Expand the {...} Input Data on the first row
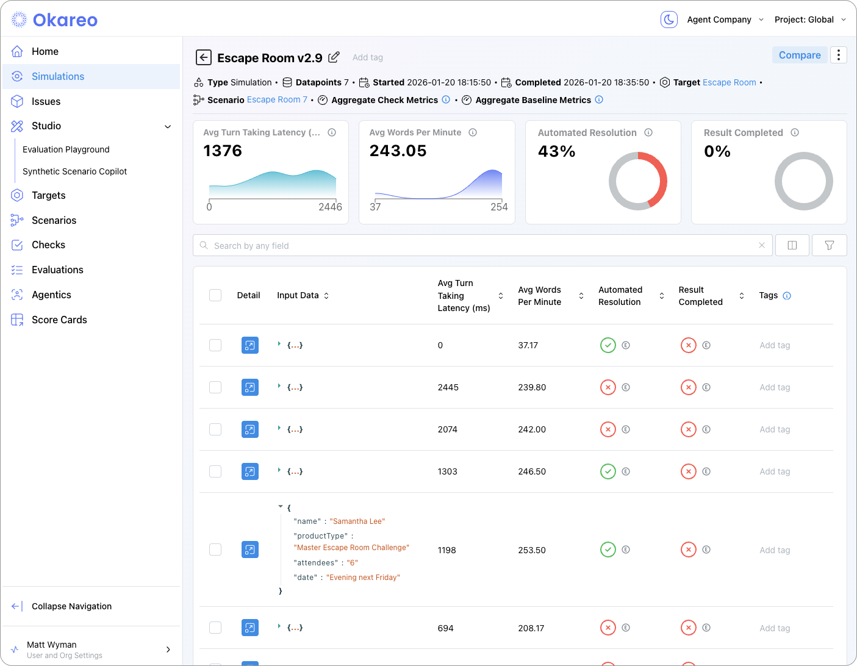The width and height of the screenshot is (857, 666). (281, 345)
